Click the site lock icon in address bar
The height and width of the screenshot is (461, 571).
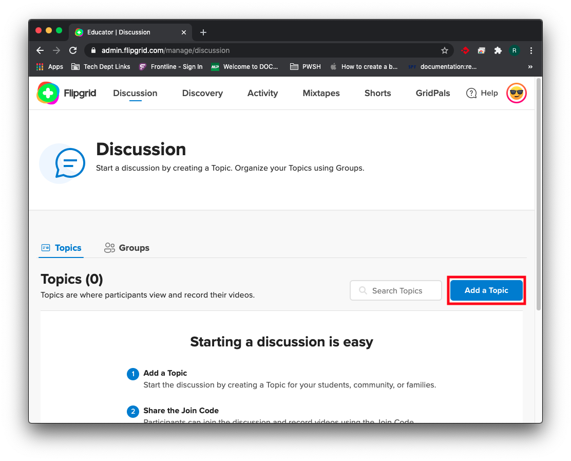pyautogui.click(x=93, y=50)
